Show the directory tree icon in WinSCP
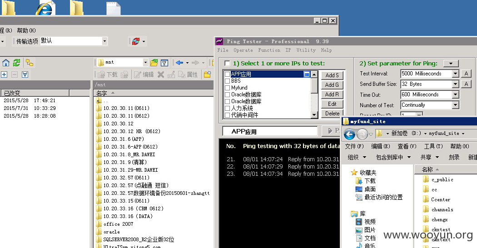Viewport: 477px width, 248px height. click(30, 63)
